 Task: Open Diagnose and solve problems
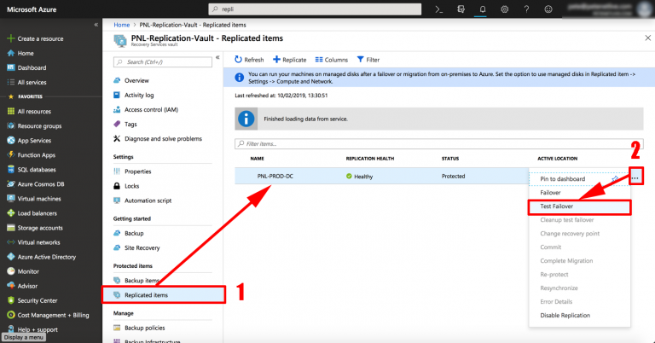click(158, 139)
